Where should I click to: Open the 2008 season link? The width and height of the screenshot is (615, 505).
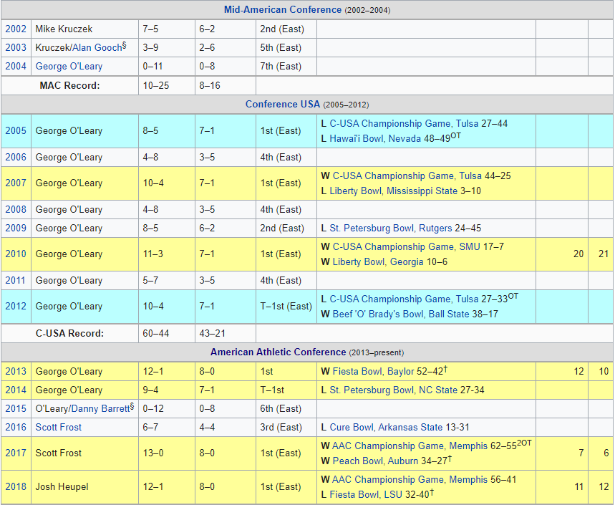pos(16,210)
